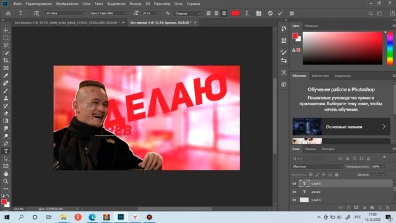Select the Hand tool
This screenshot has width=396, height=223.
click(6, 174)
